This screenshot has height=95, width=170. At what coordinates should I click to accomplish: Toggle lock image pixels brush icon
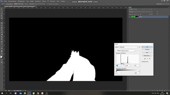137,14
